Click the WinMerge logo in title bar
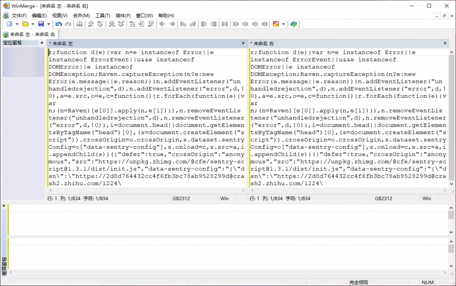The height and width of the screenshot is (286, 456). [6, 6]
